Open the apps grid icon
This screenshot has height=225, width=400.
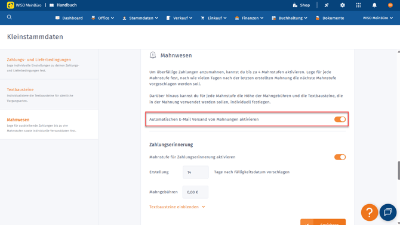click(x=358, y=5)
